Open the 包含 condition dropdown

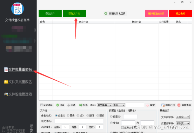point(119,105)
